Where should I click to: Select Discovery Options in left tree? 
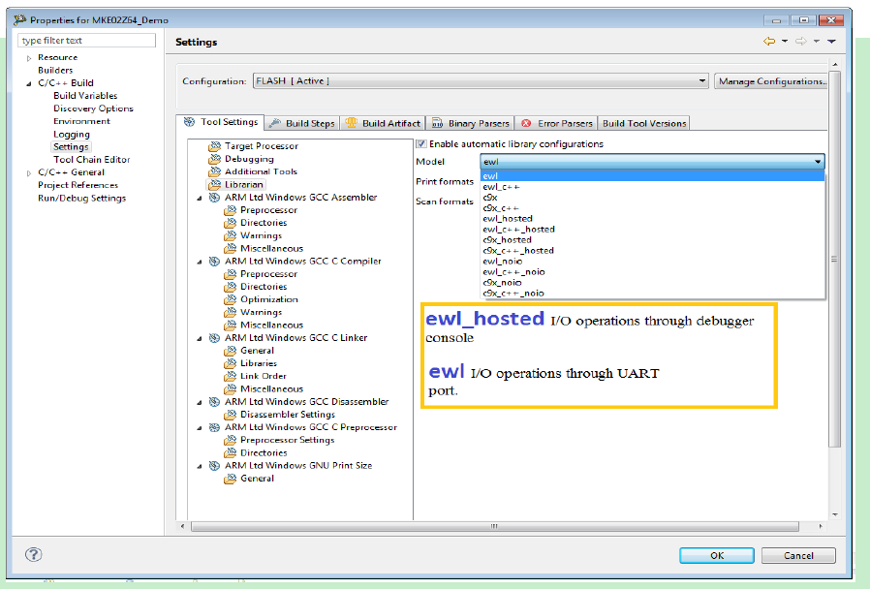point(93,108)
